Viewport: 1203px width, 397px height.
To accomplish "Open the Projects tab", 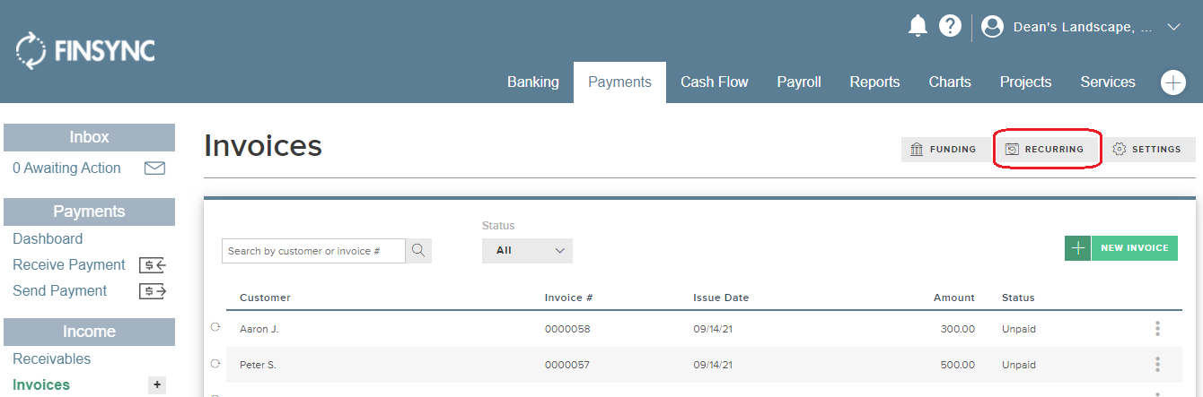I will 1025,82.
